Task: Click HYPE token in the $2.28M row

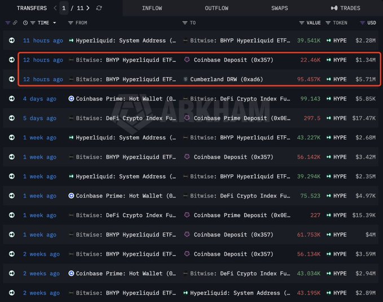Action: [x=340, y=41]
